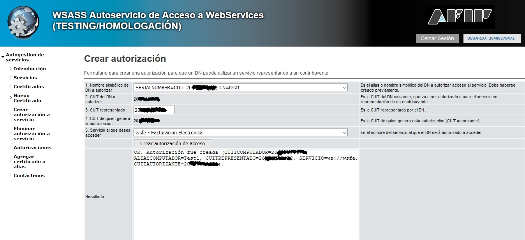Image resolution: width=525 pixels, height=240 pixels.
Task: Click the USUARIO: 20409378472 label
Action: pyautogui.click(x=491, y=38)
